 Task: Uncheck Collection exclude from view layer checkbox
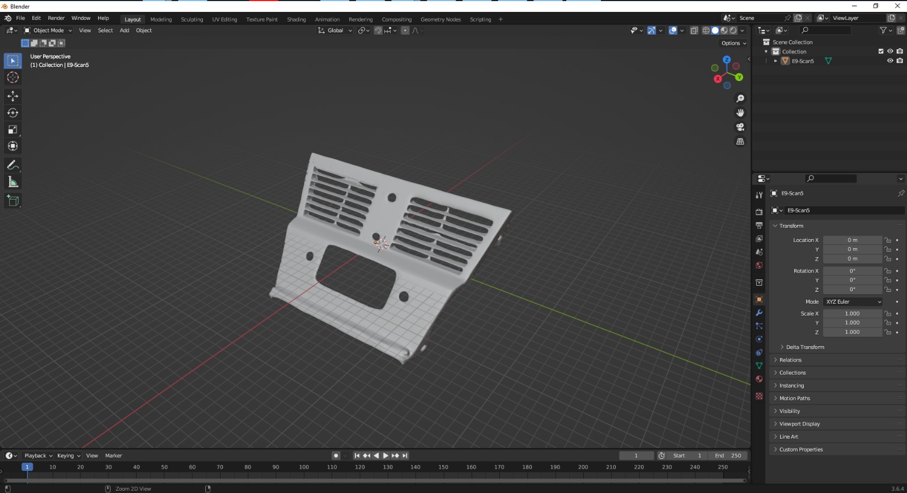(881, 52)
